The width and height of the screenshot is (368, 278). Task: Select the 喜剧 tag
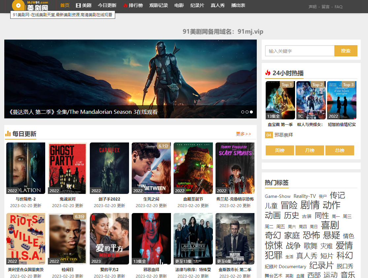(330, 225)
